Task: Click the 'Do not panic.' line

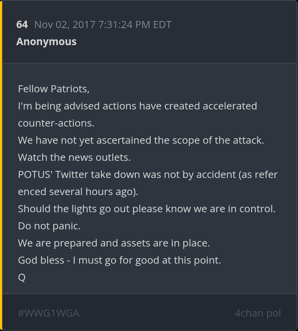Action: click(49, 226)
